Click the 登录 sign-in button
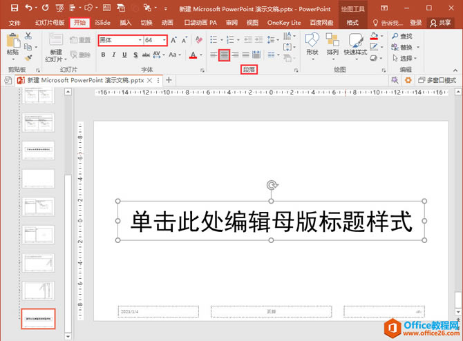The width and height of the screenshot is (463, 341). pyautogui.click(x=416, y=23)
